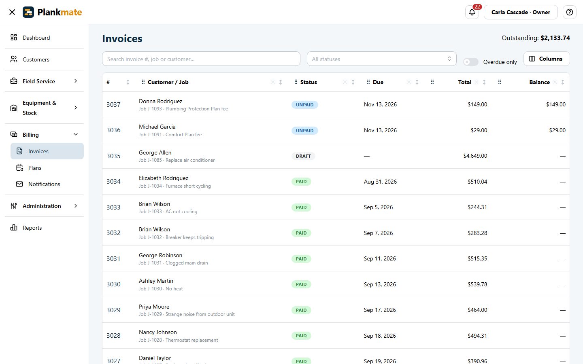This screenshot has width=583, height=364.
Task: Remove the Due column with its X
Action: [x=409, y=82]
